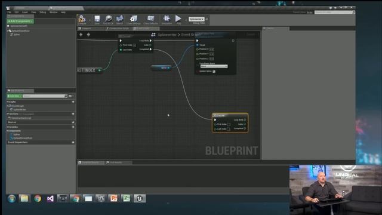
Task: Click the Save toolbar icon
Action: tap(97, 20)
